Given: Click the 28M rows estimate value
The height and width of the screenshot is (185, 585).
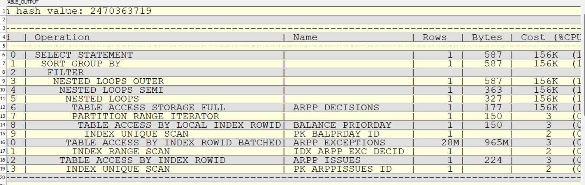Looking at the screenshot, I should pyautogui.click(x=450, y=143).
